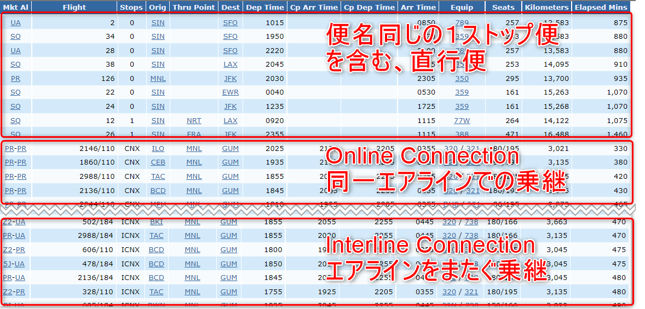The image size is (645, 309).
Task: Open the JFK destination link in the PR 126 row
Action: (231, 79)
